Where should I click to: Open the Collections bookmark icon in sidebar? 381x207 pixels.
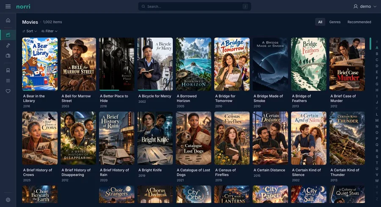coord(8,70)
